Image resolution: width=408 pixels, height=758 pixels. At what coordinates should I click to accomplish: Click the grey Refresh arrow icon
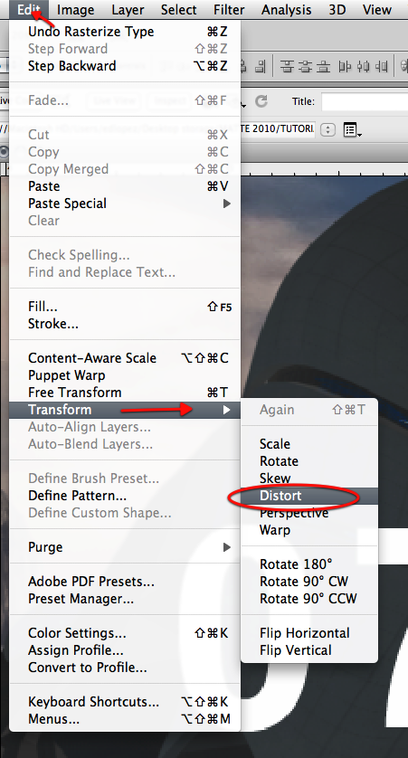point(261,100)
